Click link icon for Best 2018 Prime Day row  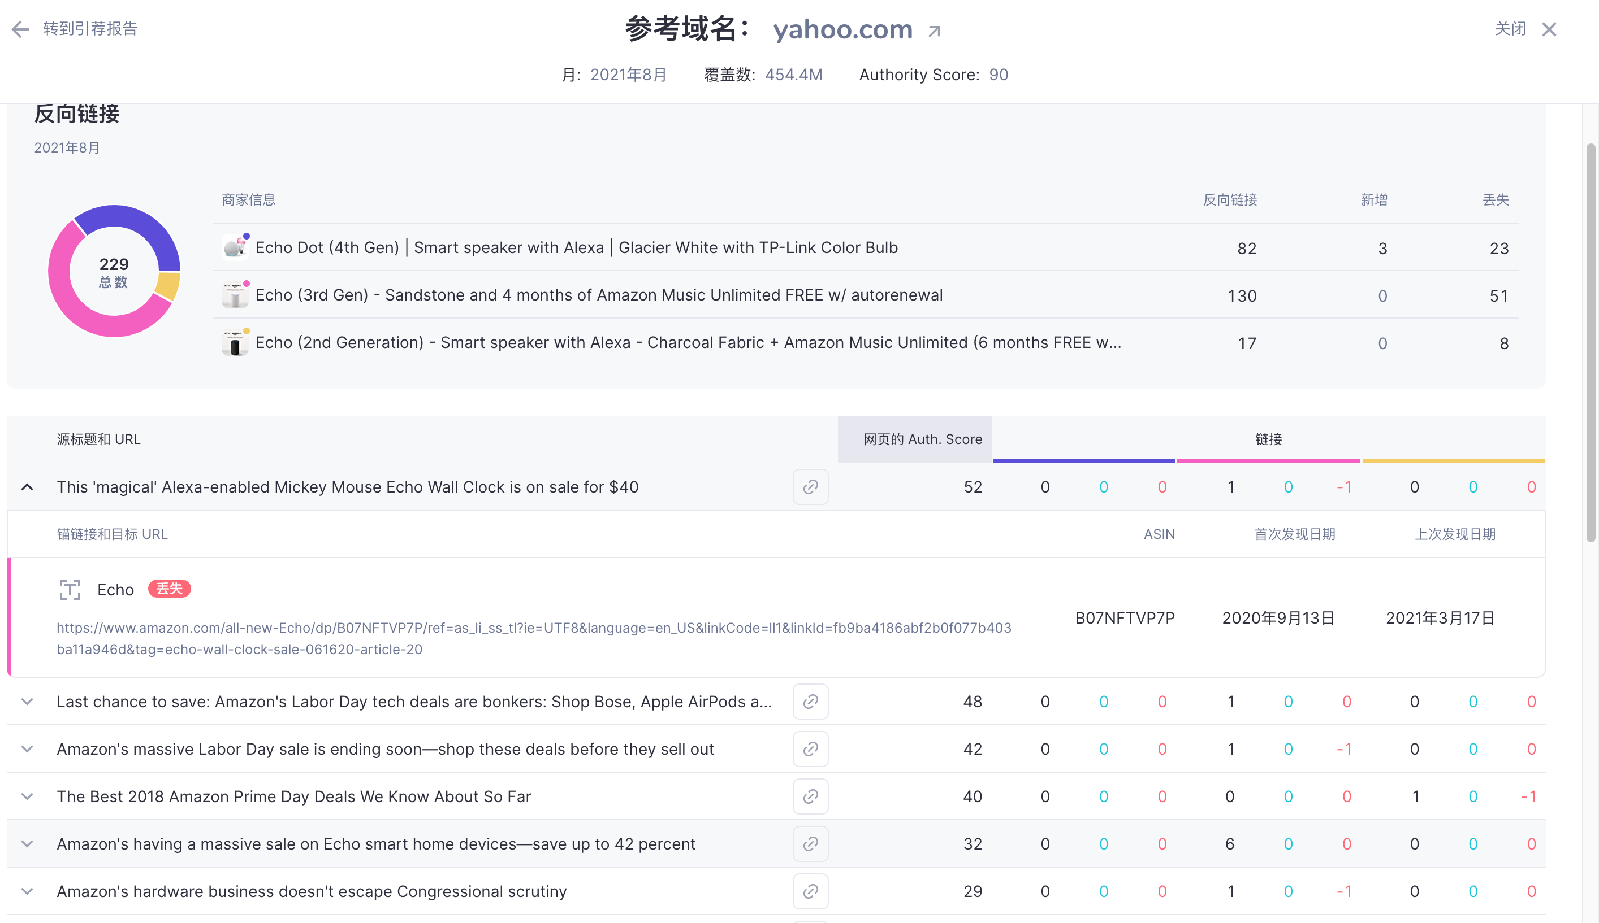[810, 796]
